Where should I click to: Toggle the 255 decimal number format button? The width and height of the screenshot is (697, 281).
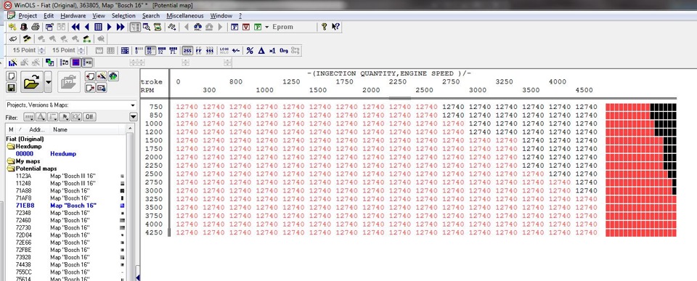click(187, 51)
